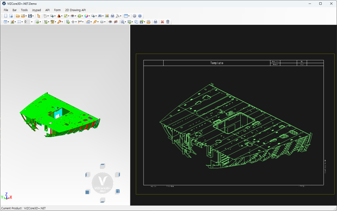Expand the dropdown arrow next to Save icon
337x211 pixels.
point(33,16)
